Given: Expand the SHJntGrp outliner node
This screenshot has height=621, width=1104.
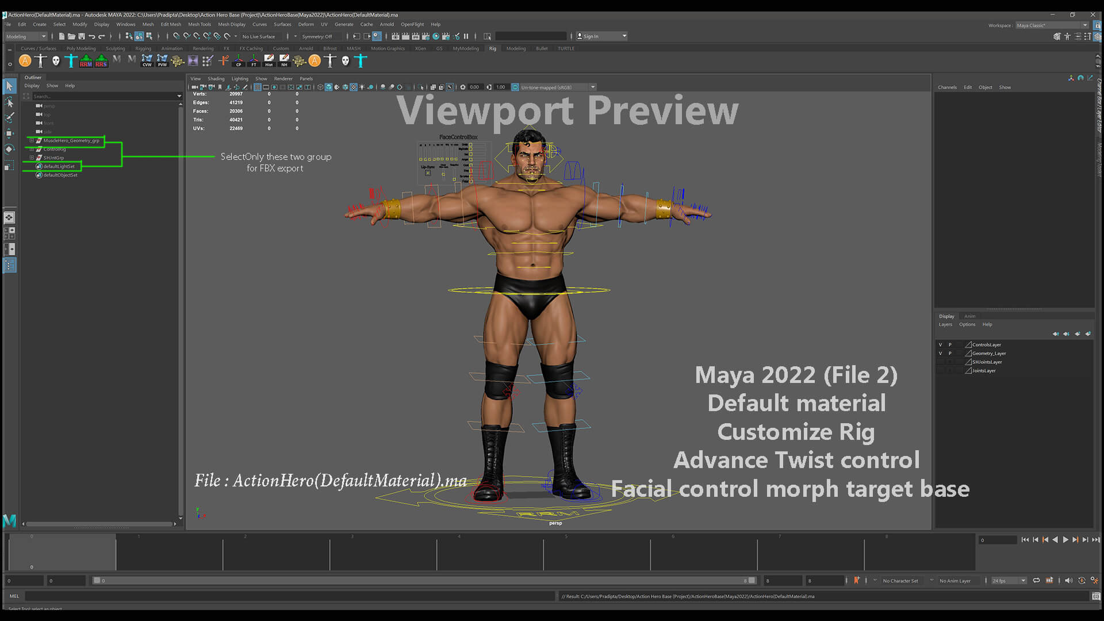Looking at the screenshot, I should 32,158.
